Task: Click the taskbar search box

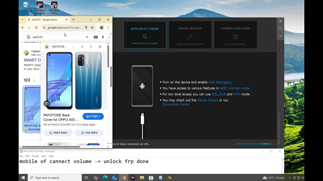Action: point(55,177)
